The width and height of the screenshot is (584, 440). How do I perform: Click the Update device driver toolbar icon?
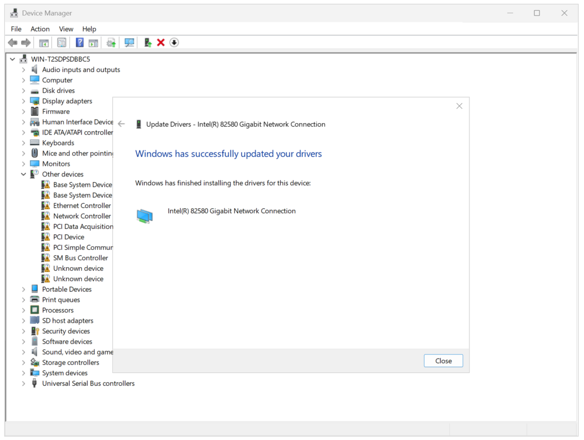[x=111, y=42]
